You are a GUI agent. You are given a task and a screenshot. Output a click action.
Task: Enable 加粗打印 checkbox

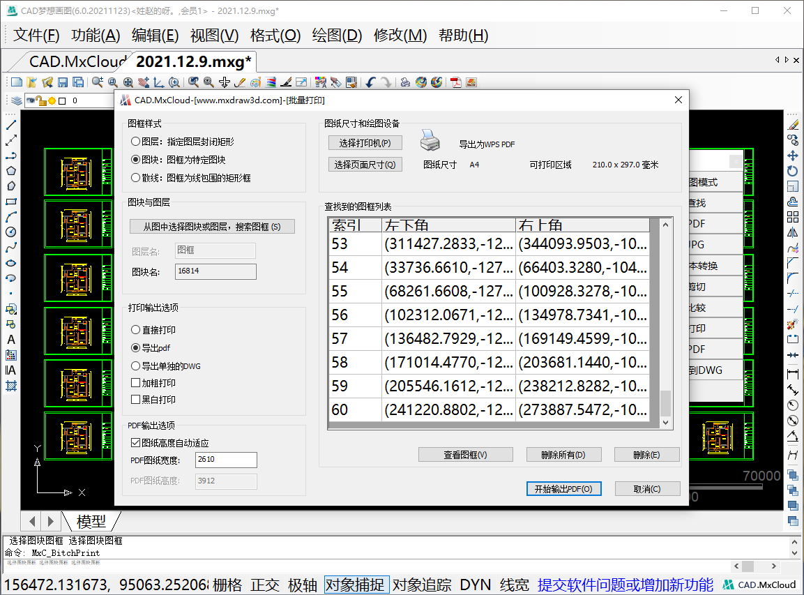coord(153,383)
